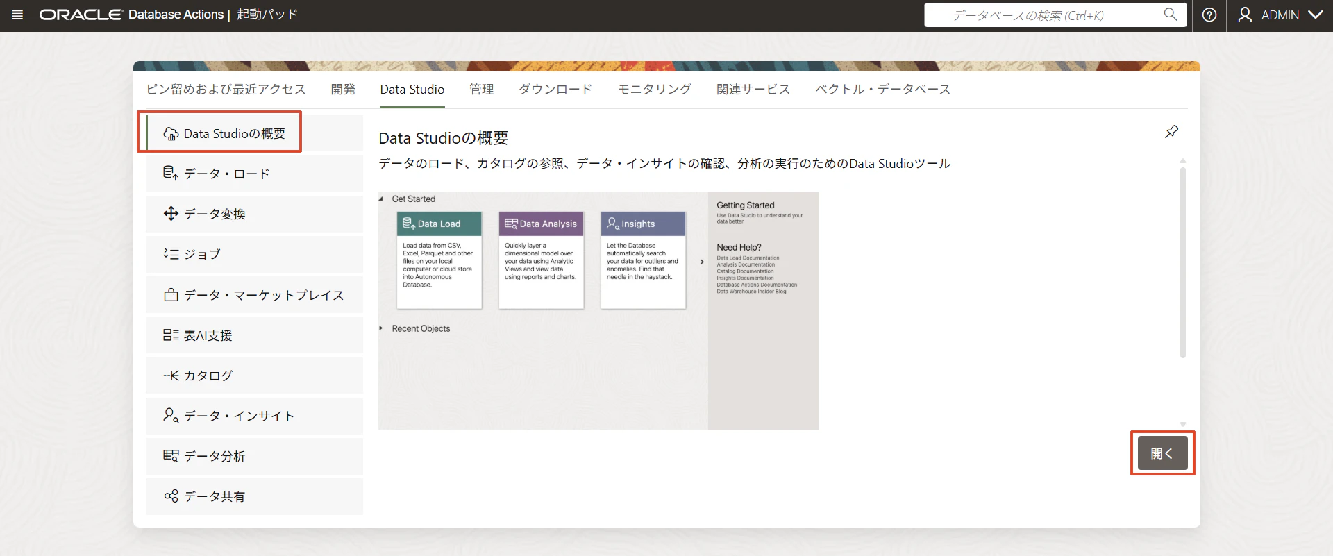Screen dimensions: 1333x556
Task: Open the 関連サービス tab
Action: click(x=753, y=90)
